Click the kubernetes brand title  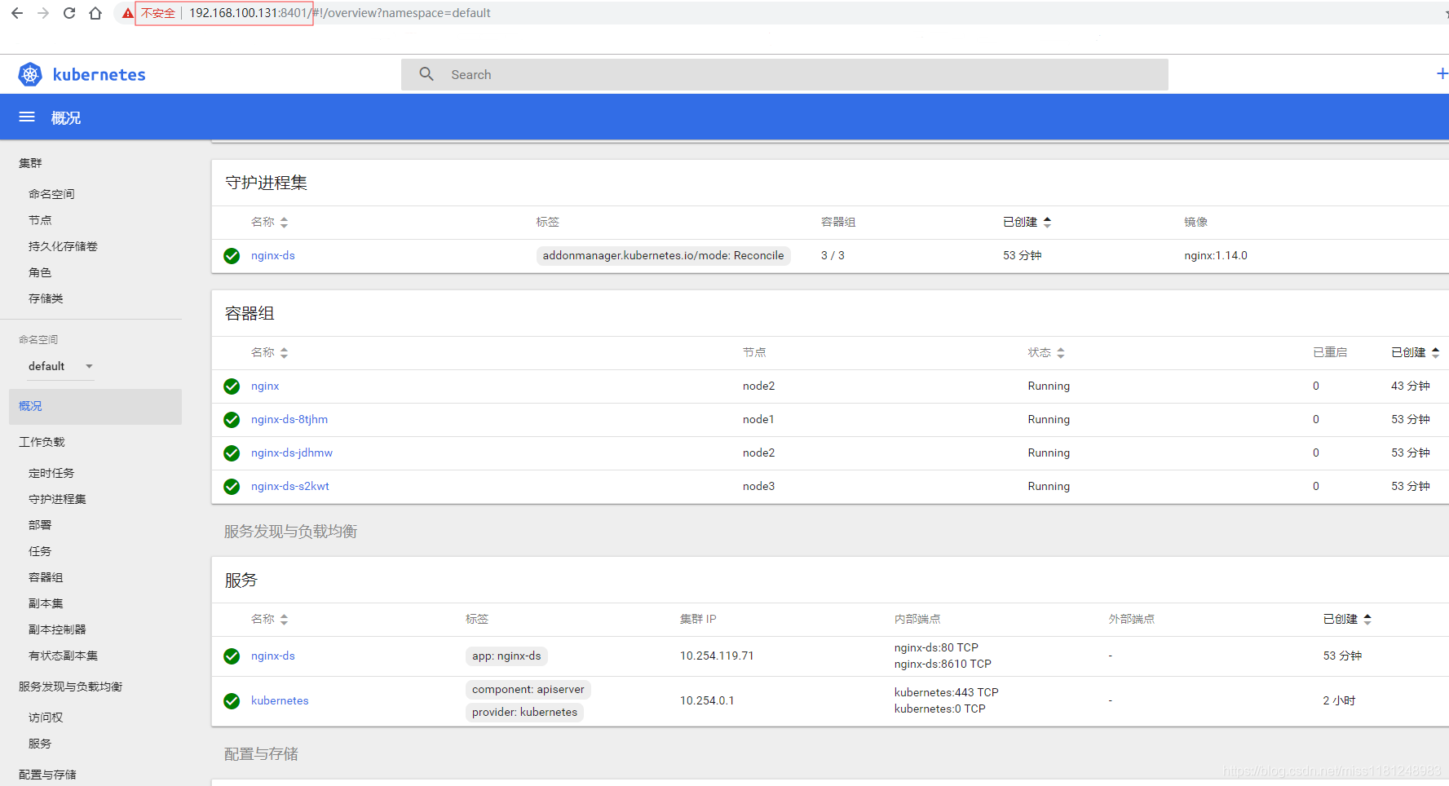[x=99, y=74]
